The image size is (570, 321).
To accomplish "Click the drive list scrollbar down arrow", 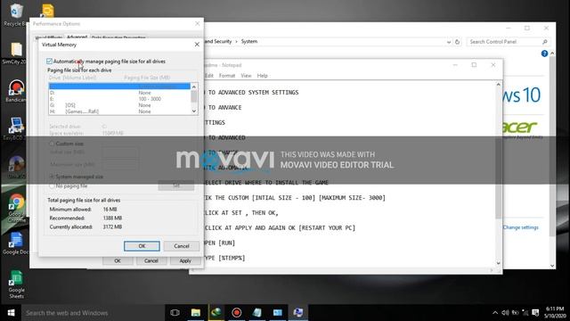I will (x=194, y=111).
